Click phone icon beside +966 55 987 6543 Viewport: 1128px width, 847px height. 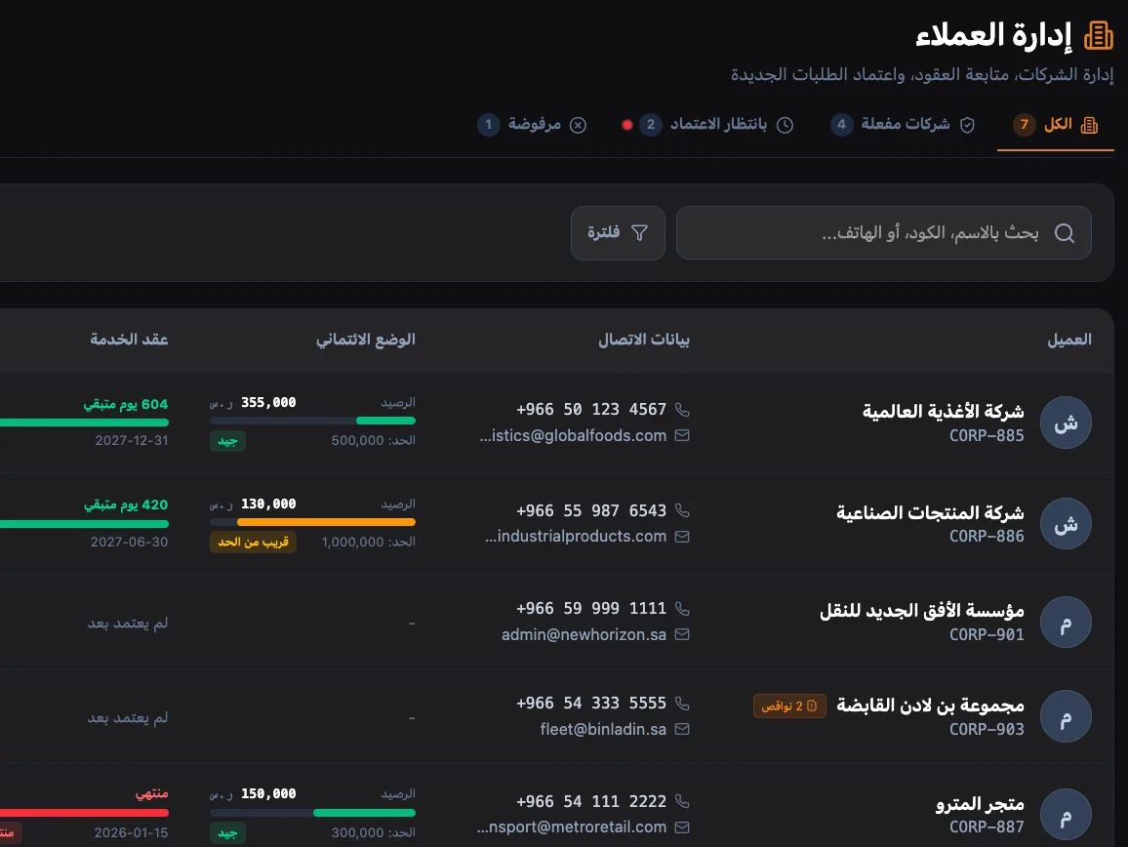682,510
